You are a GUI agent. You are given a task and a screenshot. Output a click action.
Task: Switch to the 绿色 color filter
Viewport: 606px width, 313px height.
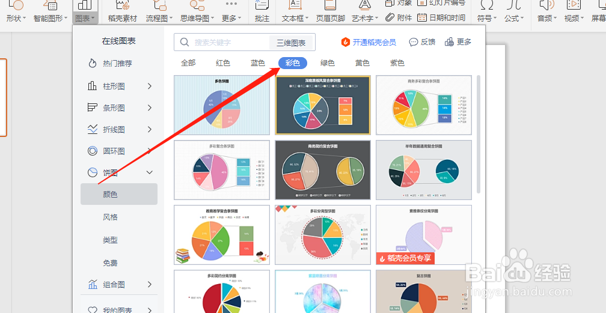[327, 63]
